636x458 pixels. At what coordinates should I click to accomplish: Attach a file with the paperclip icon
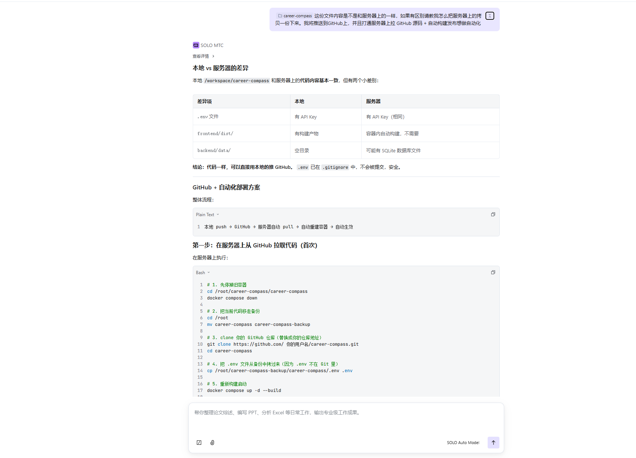[212, 443]
